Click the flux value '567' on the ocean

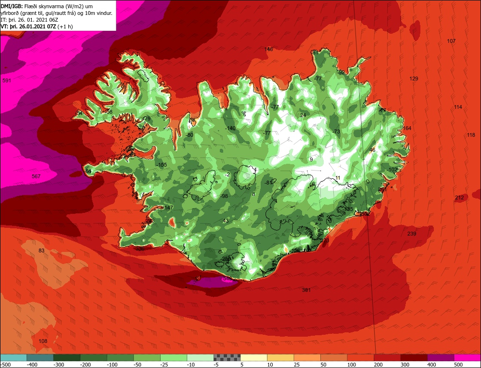pos(36,176)
